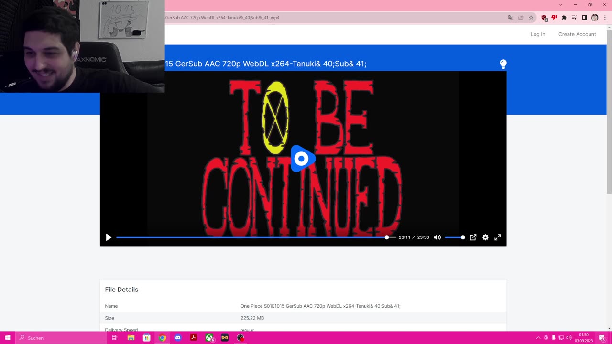Click the file name value 'One Piece S01E1015 GerSub'
This screenshot has height=344, width=612.
tap(320, 306)
